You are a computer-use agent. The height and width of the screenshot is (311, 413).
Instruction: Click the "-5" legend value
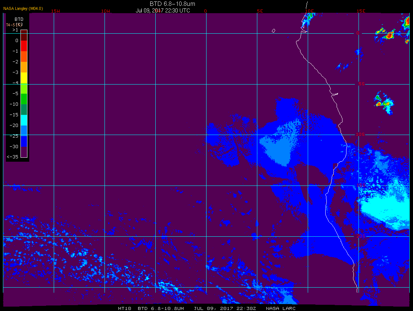tap(15, 94)
